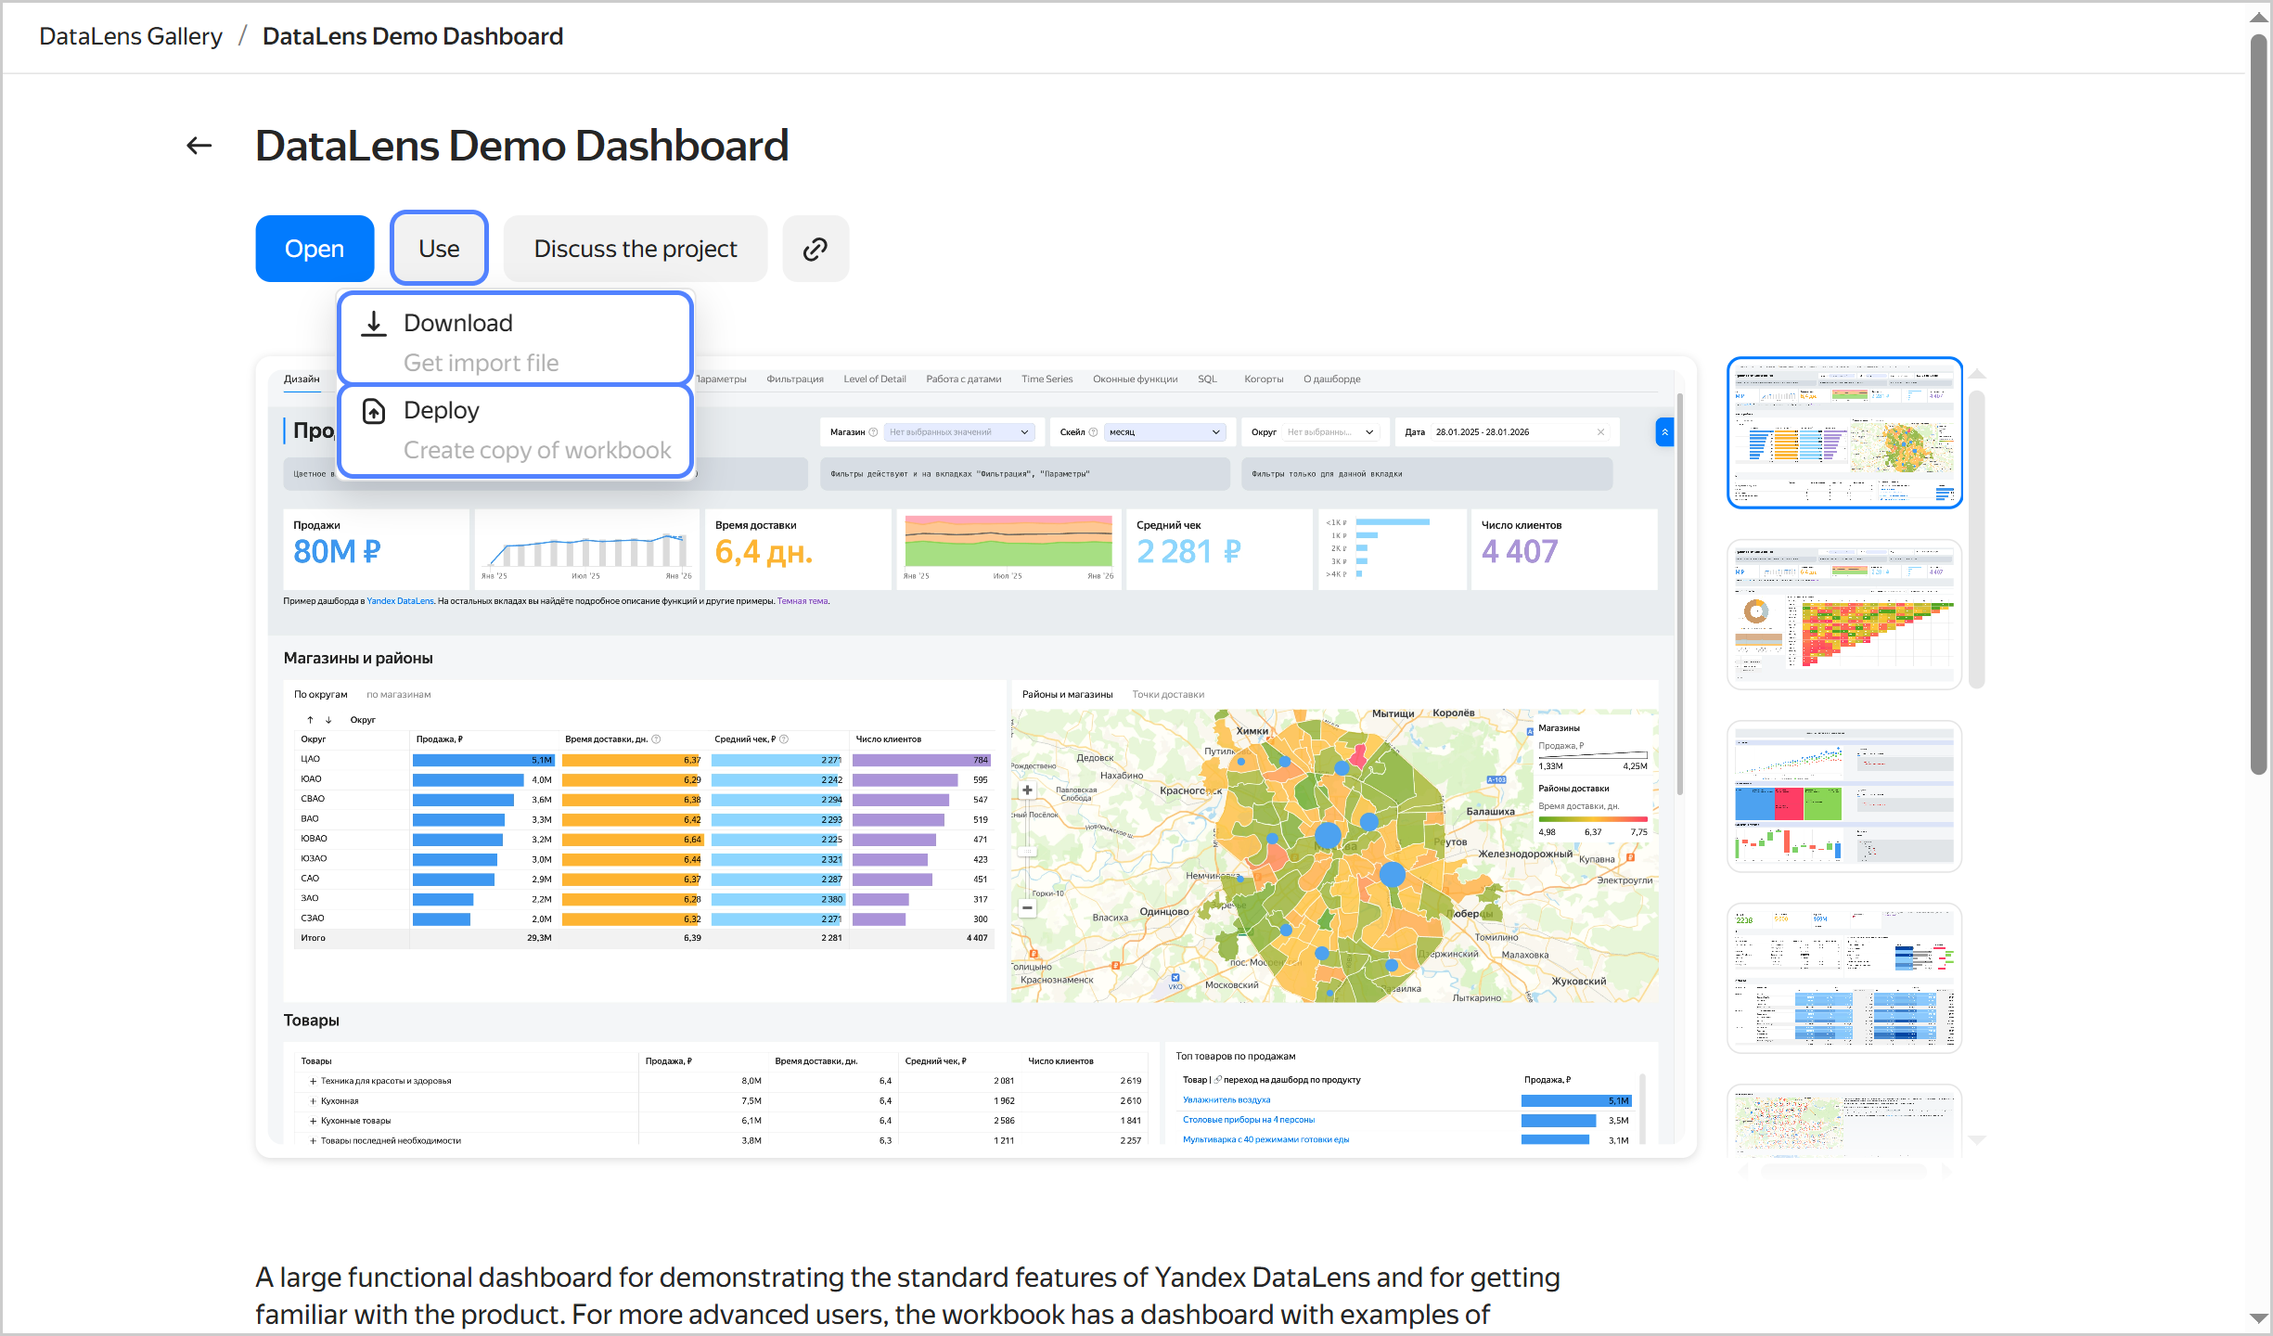Click help icon next to Магазин filter
2273x1336 pixels.
(873, 432)
